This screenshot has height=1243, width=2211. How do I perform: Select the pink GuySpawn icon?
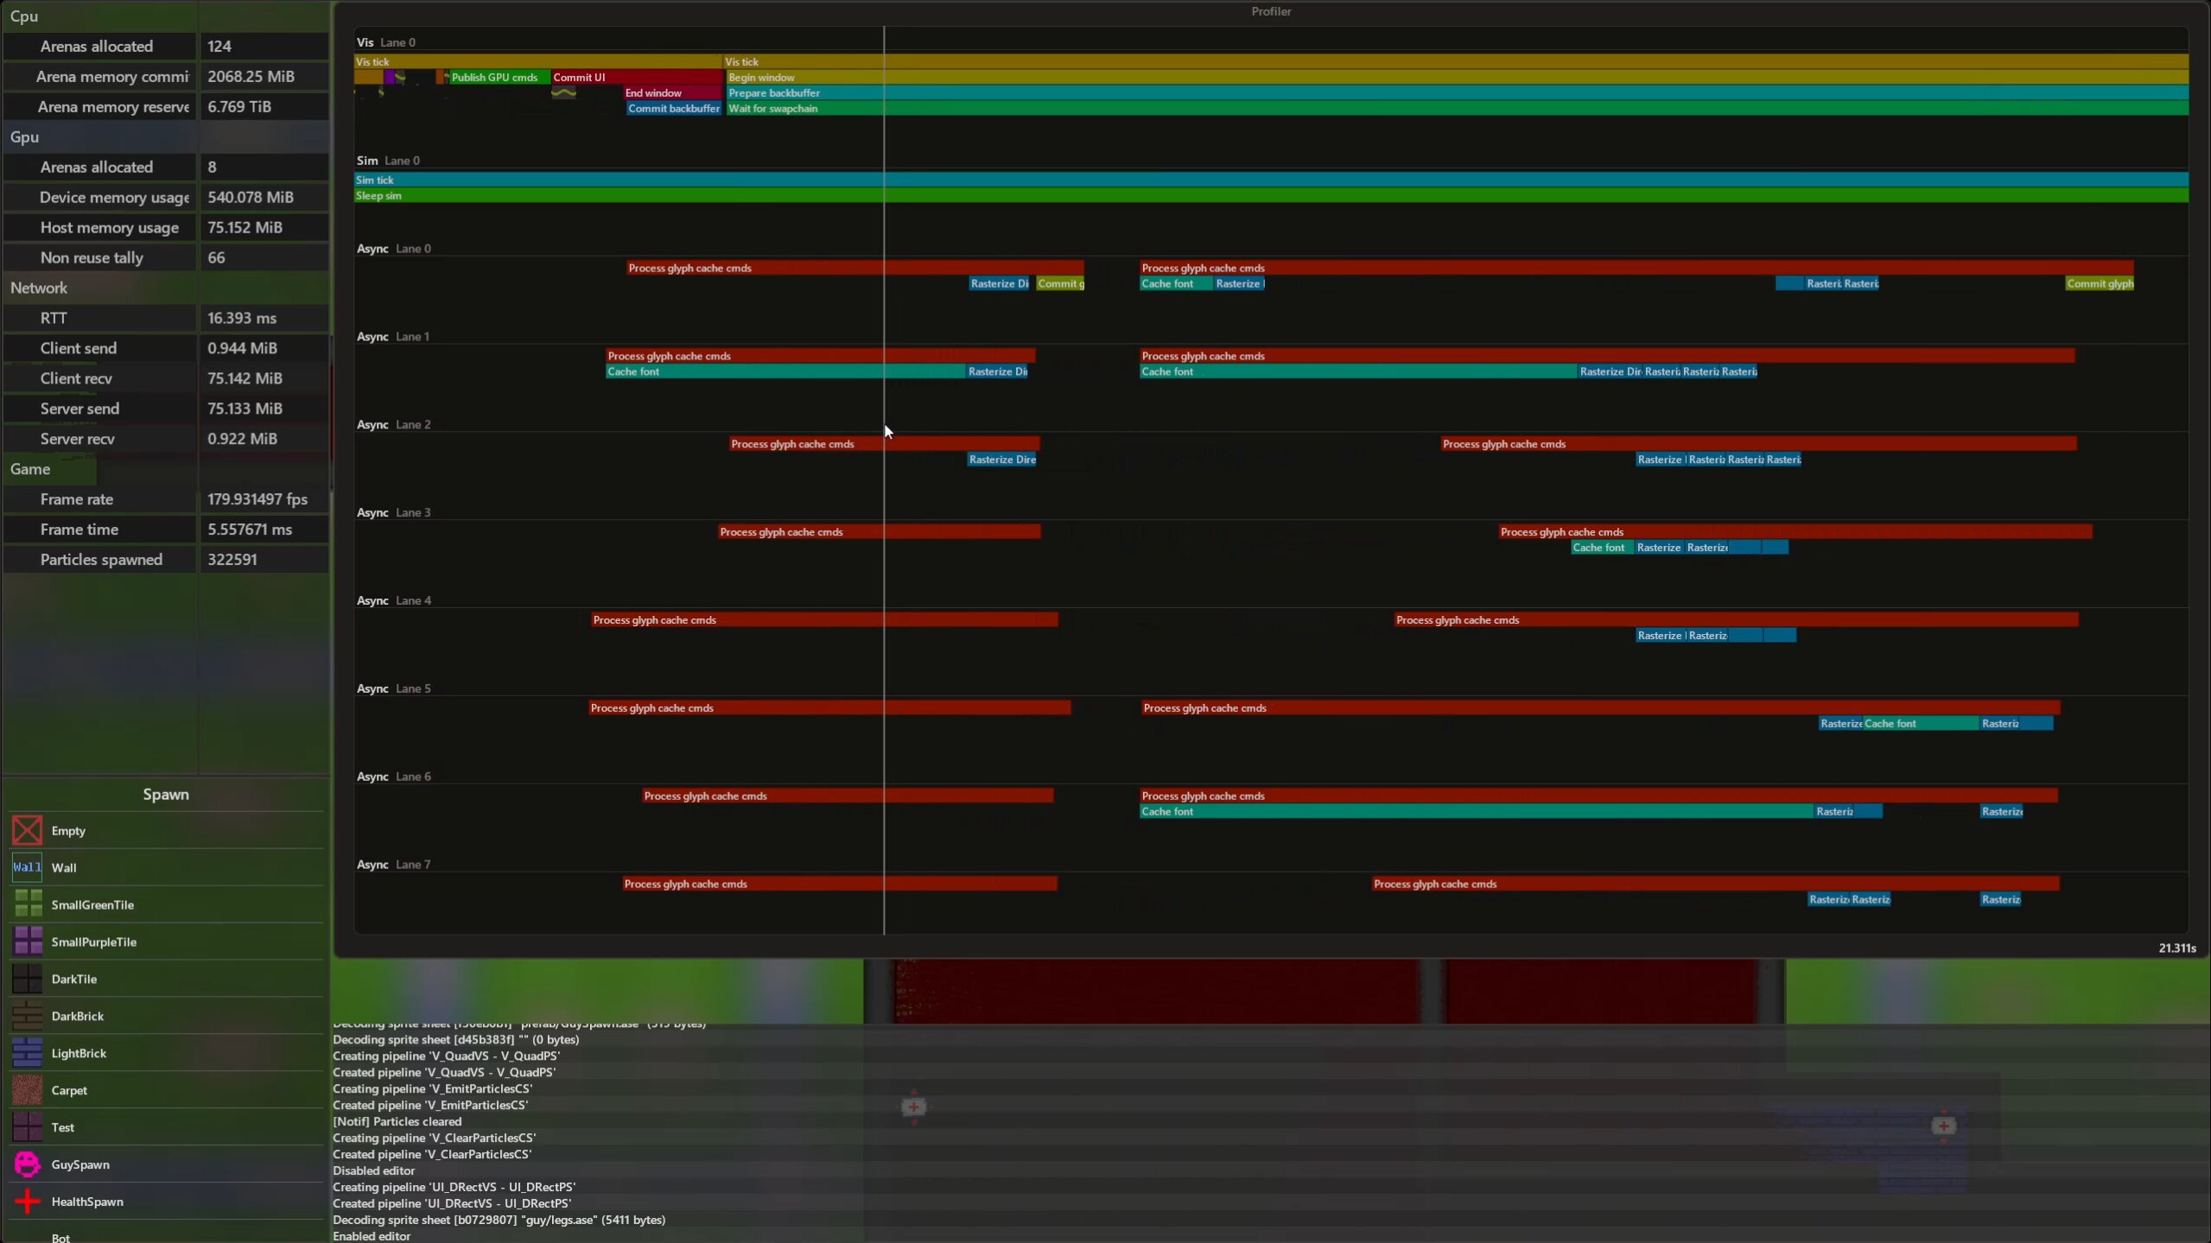point(27,1164)
